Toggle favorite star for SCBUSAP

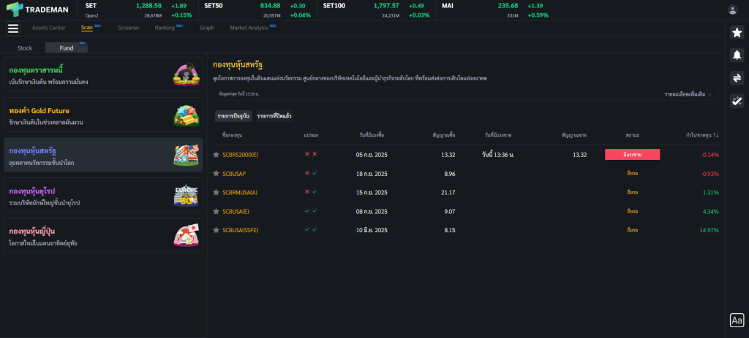click(x=216, y=174)
